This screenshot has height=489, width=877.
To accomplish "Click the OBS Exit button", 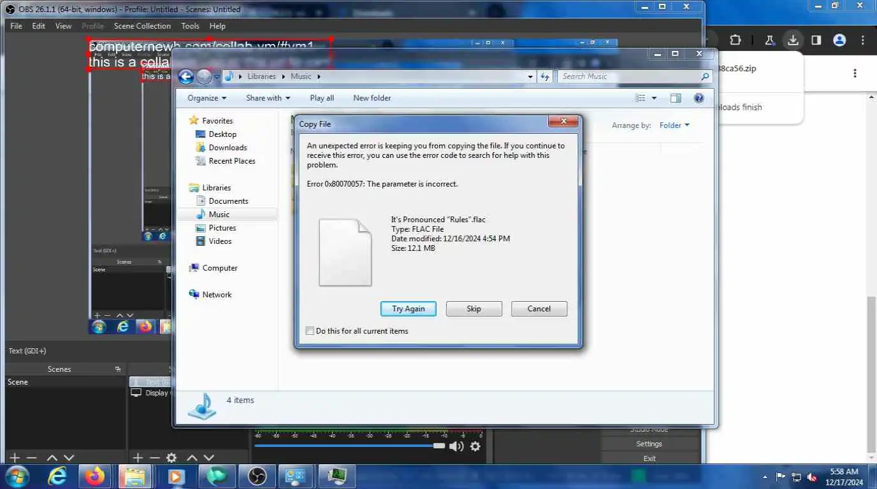I will (x=649, y=458).
